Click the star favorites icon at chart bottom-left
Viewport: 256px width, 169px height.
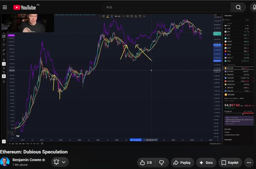pyautogui.click(x=4, y=141)
